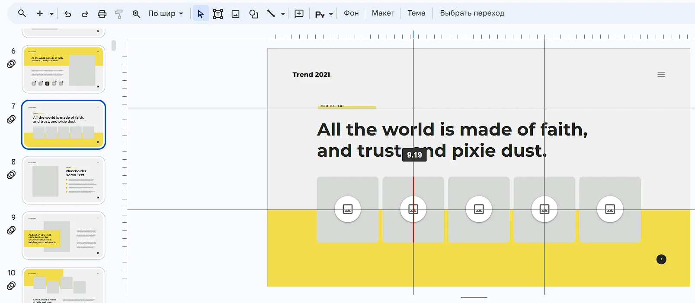695x303 pixels.
Task: Open the 'Тема' theme panel
Action: (416, 13)
